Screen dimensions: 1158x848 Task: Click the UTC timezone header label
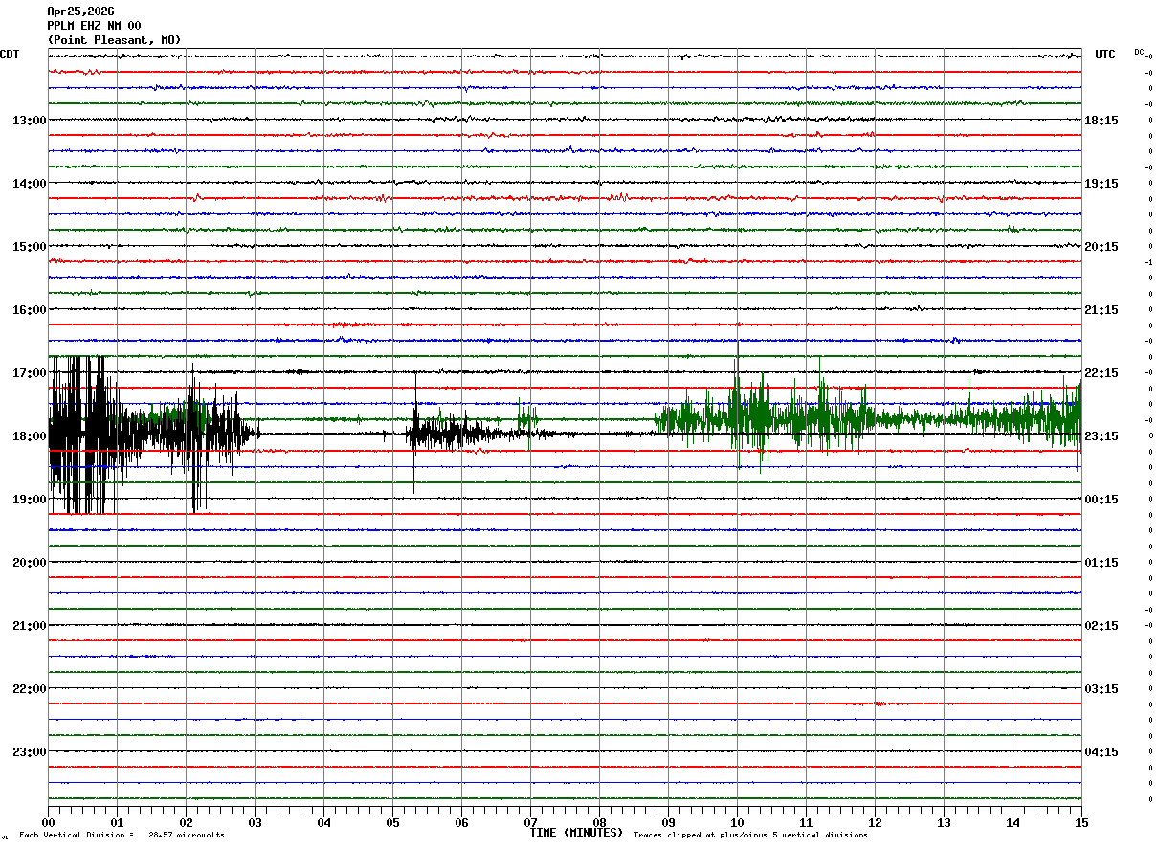click(x=1105, y=55)
